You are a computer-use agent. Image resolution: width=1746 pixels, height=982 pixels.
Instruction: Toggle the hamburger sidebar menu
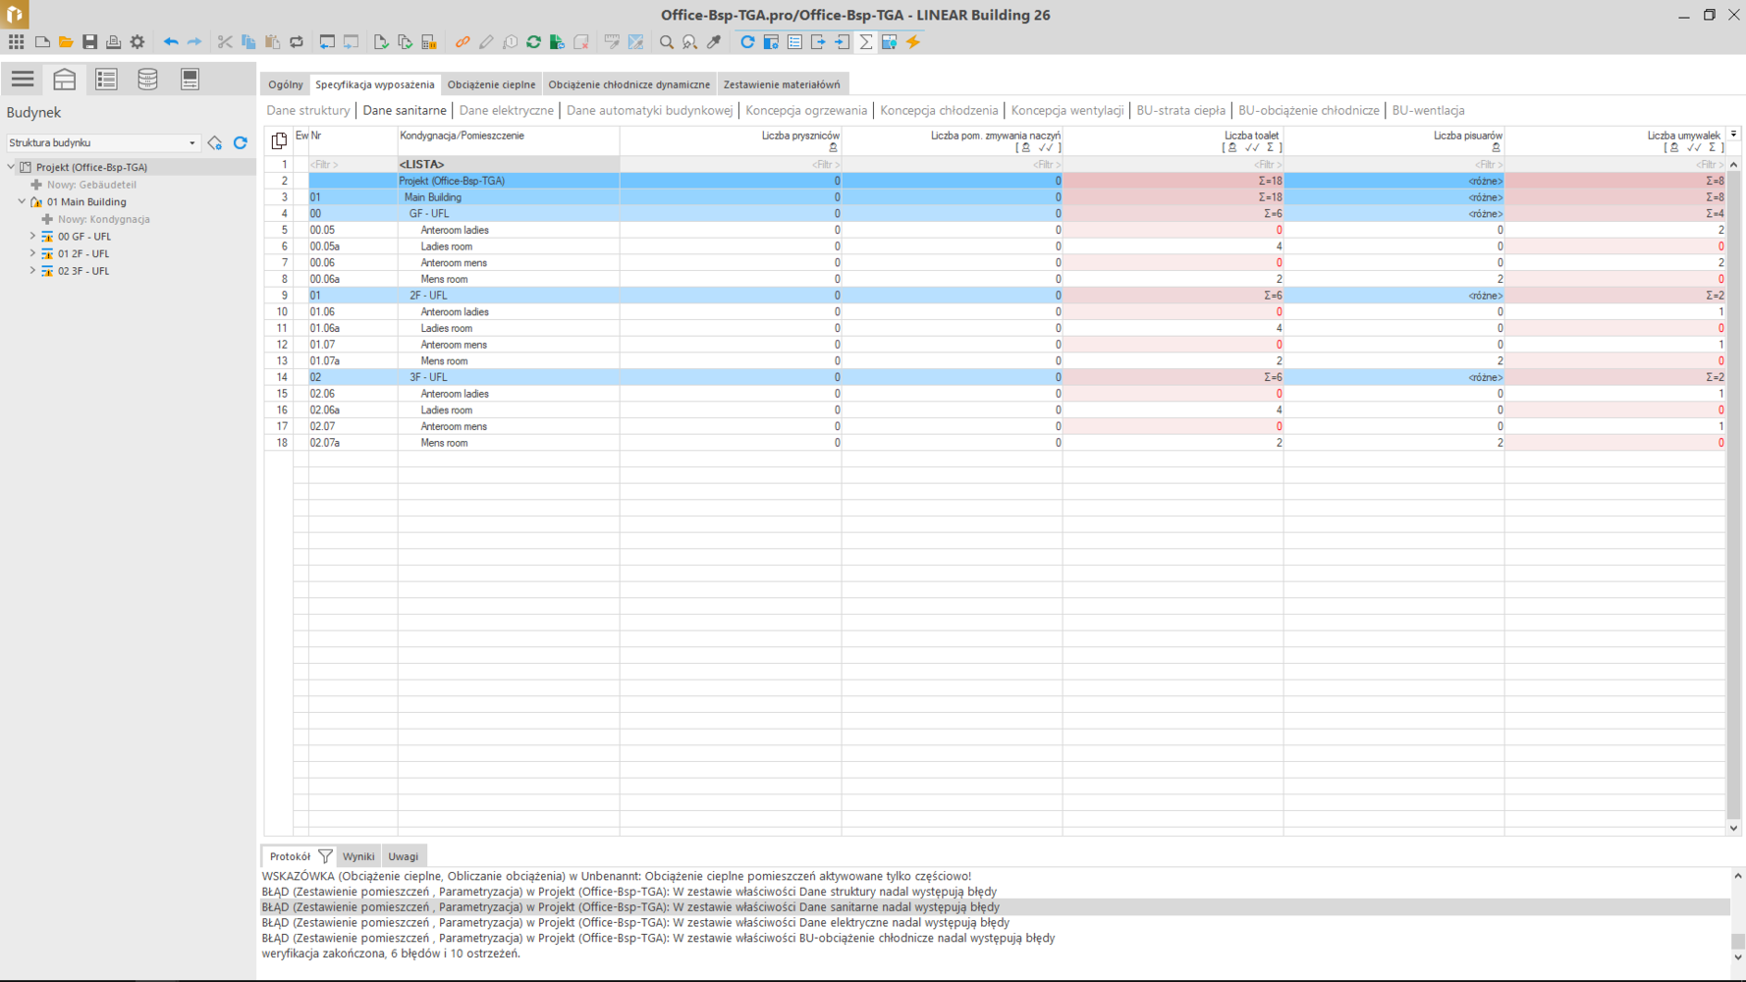click(x=23, y=80)
